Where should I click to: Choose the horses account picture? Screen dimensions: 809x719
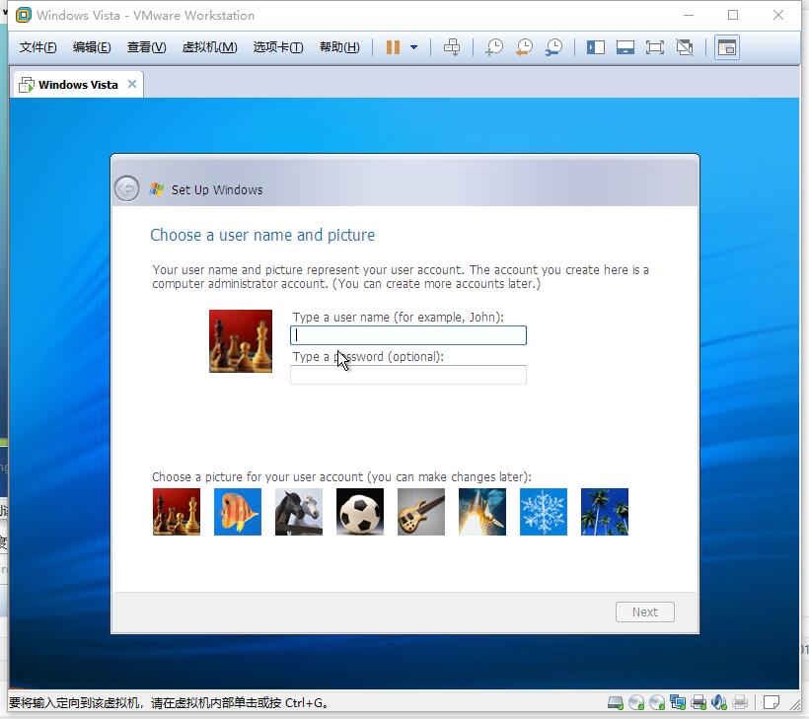coord(299,512)
